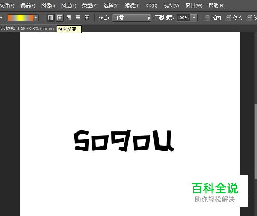Click the 不透明度 100% value field

click(183, 18)
